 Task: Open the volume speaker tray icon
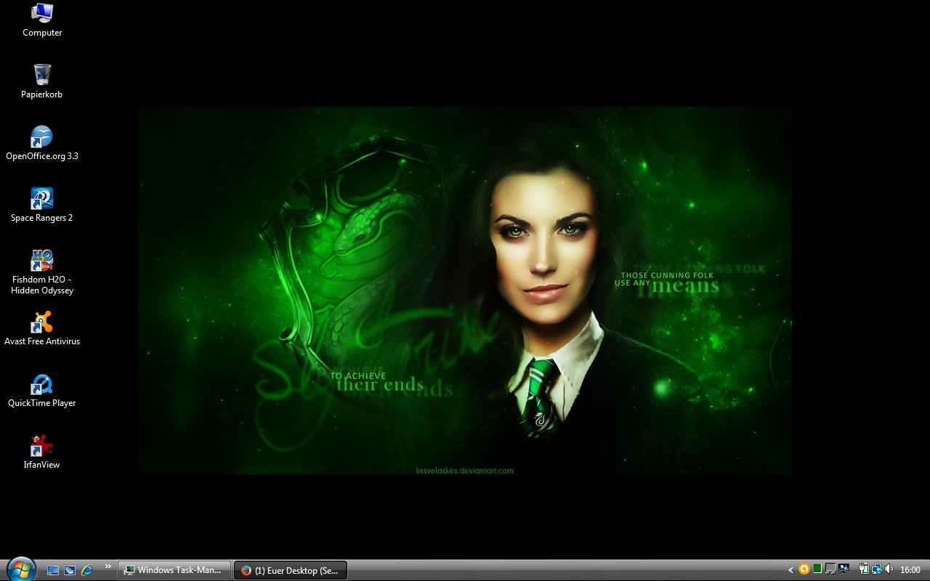click(x=889, y=569)
